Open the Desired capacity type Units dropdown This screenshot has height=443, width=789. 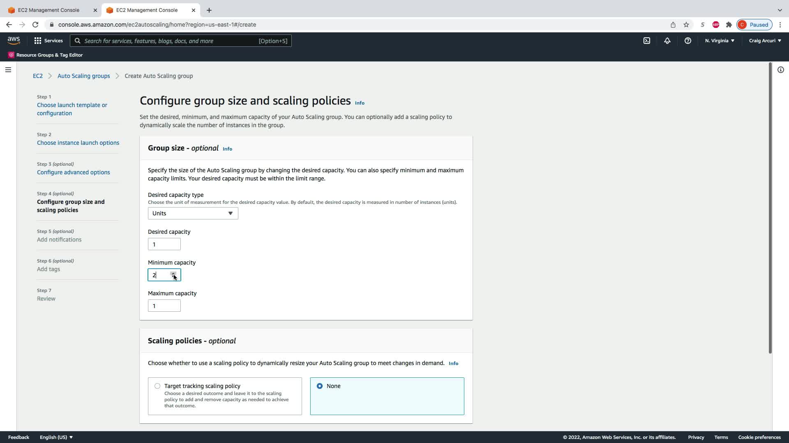pyautogui.click(x=193, y=213)
